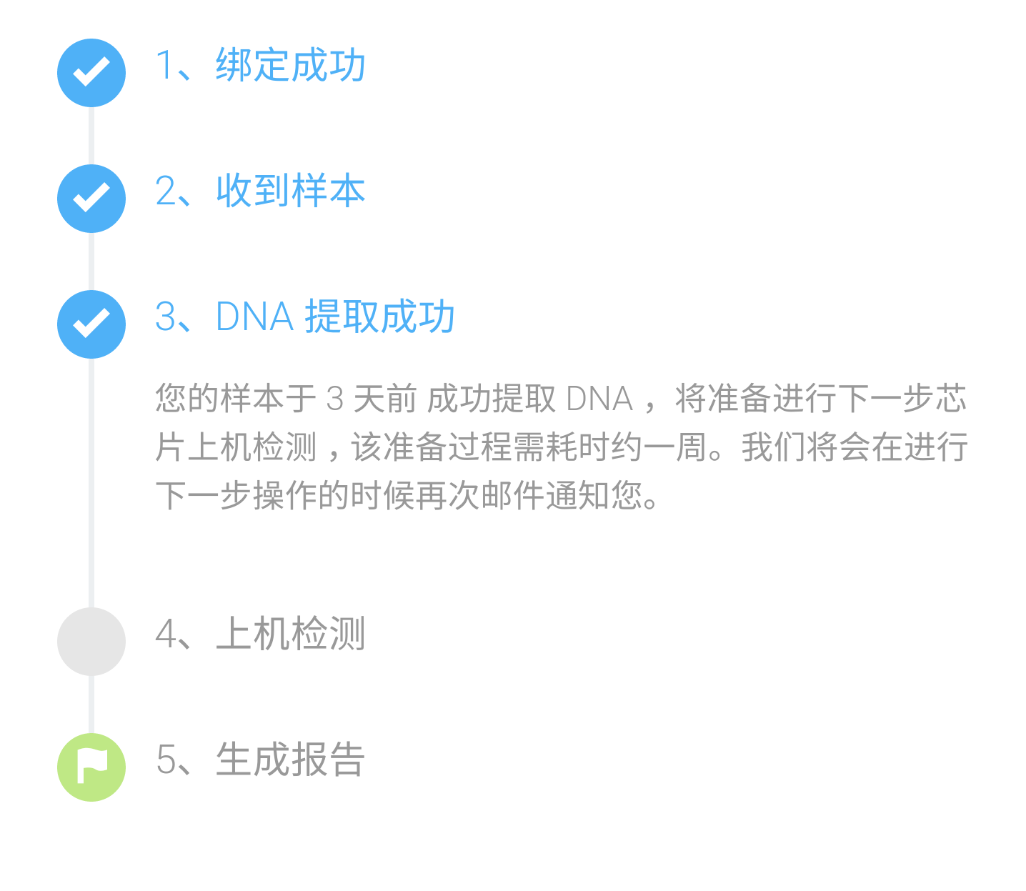Click the timeline line between 上机检测 and 生成报告
The height and width of the screenshot is (891, 1026).
[91, 705]
